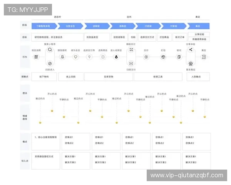The height and width of the screenshot is (185, 231).
Task: Select the 付款前 stage arrow
Action: point(148,26)
